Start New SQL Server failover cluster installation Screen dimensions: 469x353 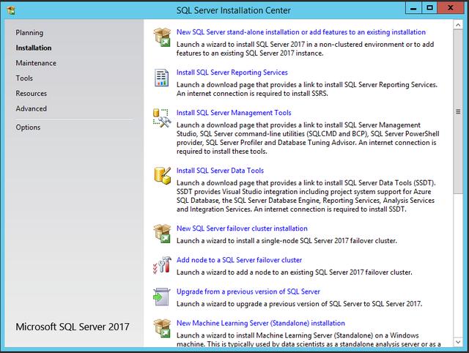click(242, 228)
